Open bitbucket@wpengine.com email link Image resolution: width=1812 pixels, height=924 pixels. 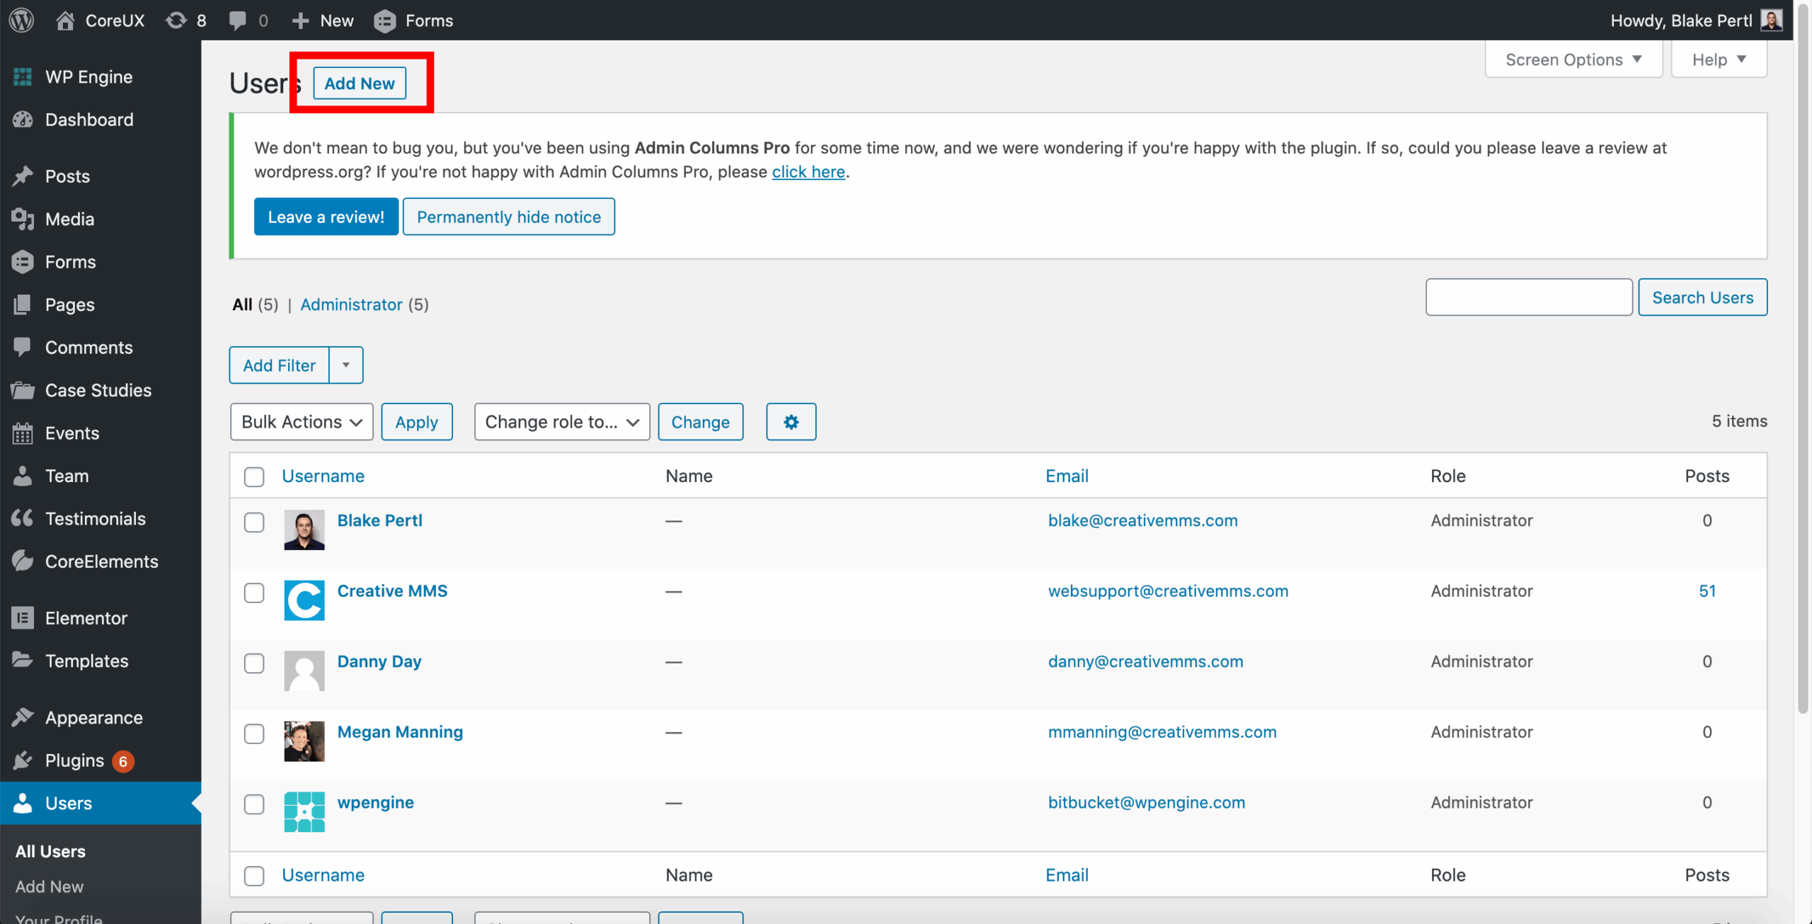click(1147, 803)
